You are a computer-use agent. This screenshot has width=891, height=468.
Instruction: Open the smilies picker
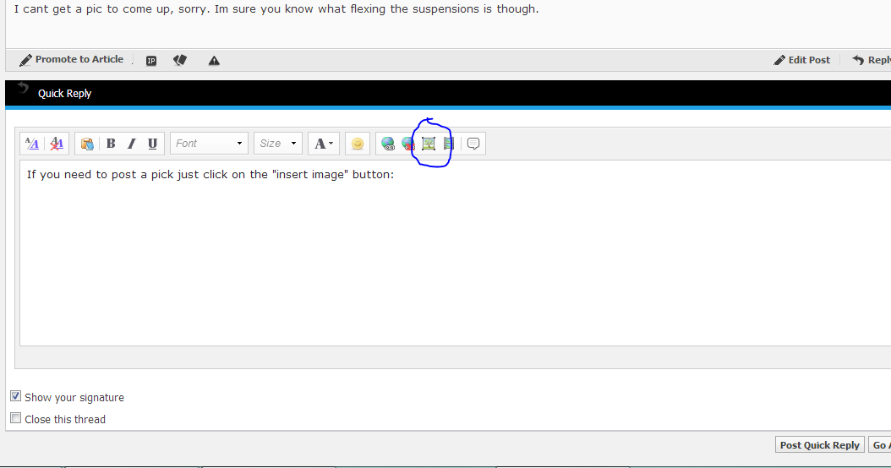(x=358, y=144)
